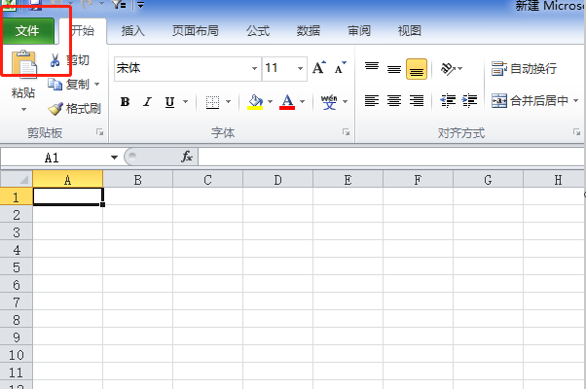Open the font color dropdown arrow
Image resolution: width=586 pixels, height=389 pixels.
click(303, 101)
